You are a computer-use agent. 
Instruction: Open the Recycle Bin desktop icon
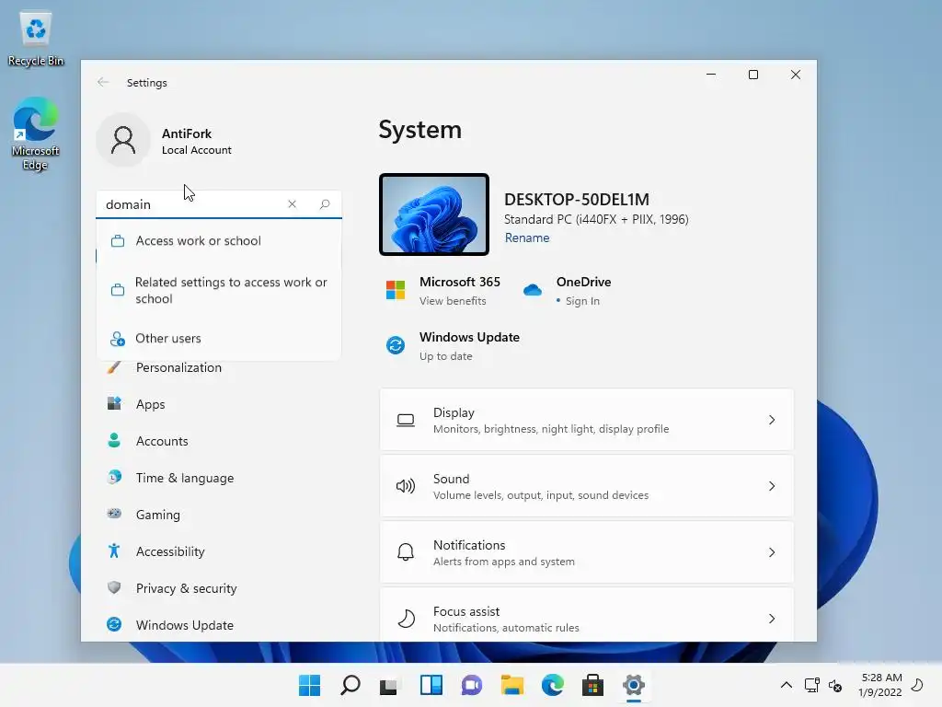(36, 39)
